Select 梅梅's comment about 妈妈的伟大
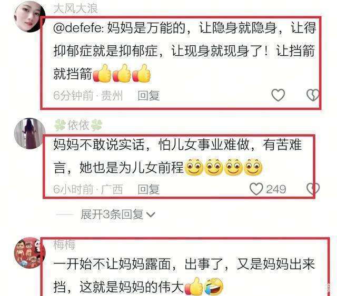Image resolution: width=337 pixels, height=296 pixels. click(x=184, y=275)
